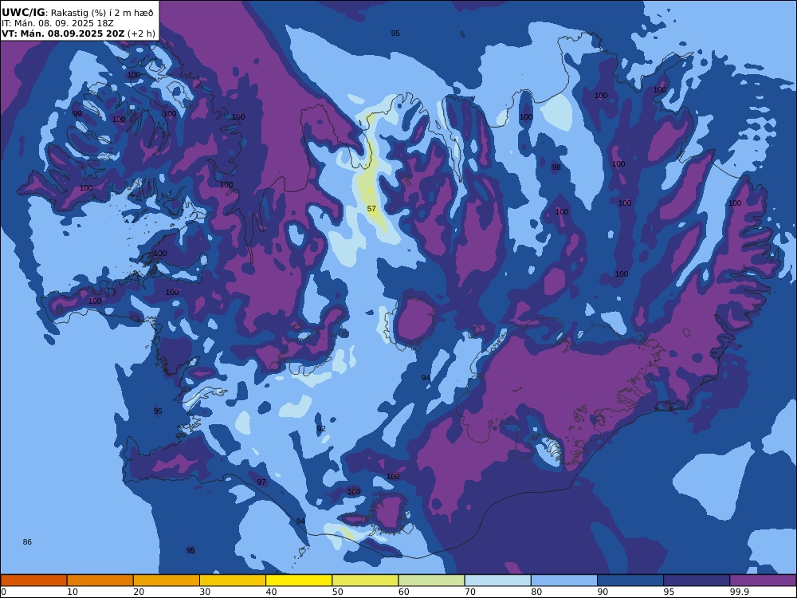
Task: Select the legend tick label '50'
Action: coord(337,592)
